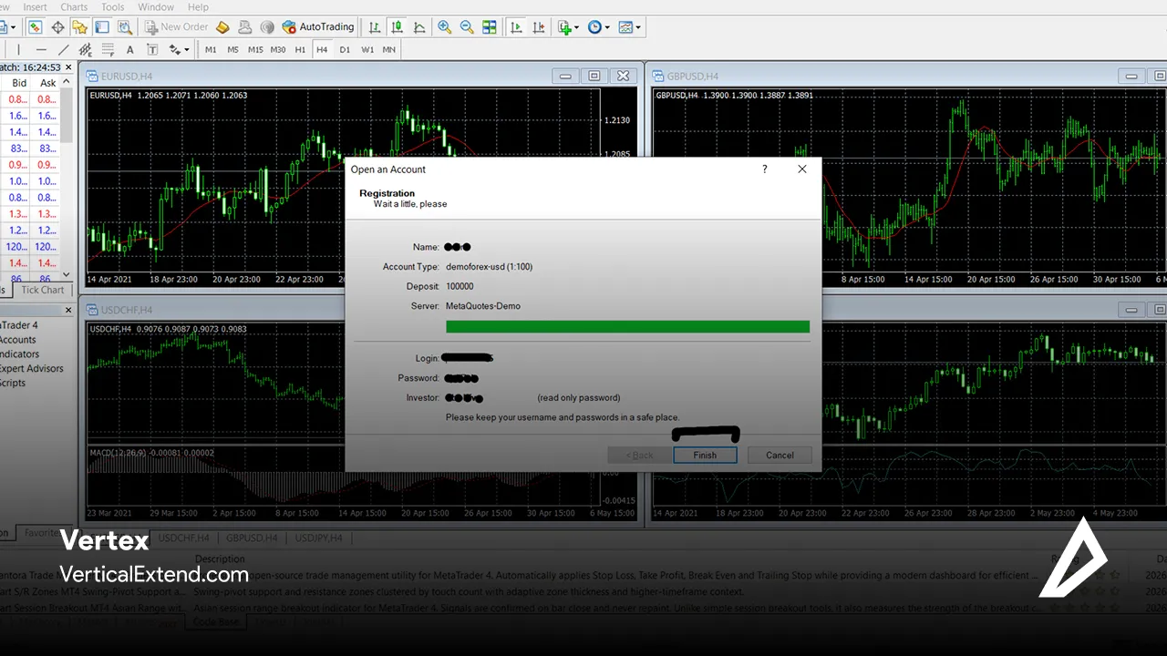Click Finish in Open an Account dialog

point(705,455)
